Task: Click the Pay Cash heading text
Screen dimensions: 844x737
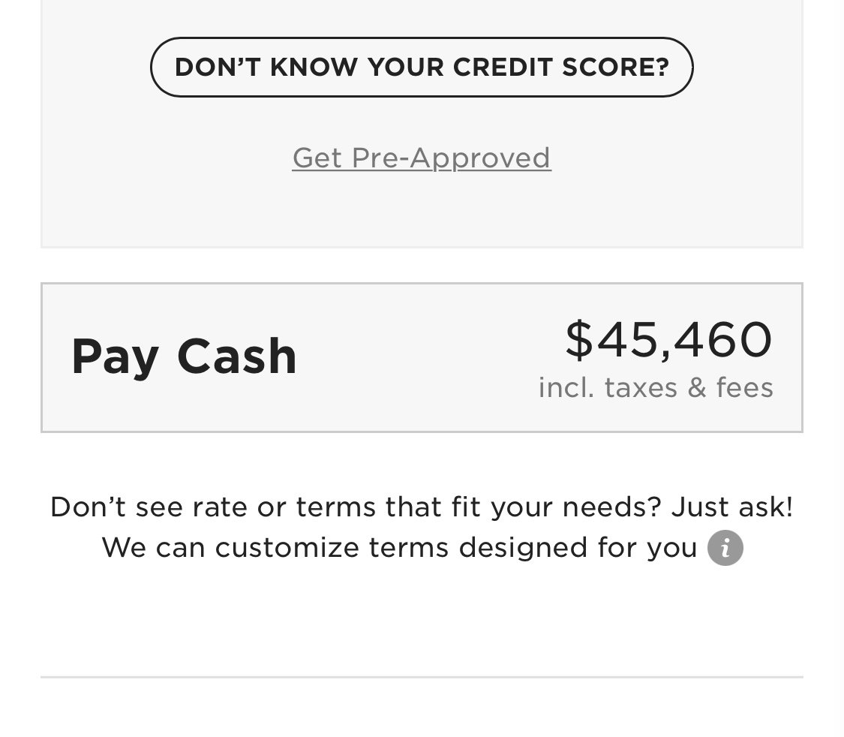Action: [184, 356]
